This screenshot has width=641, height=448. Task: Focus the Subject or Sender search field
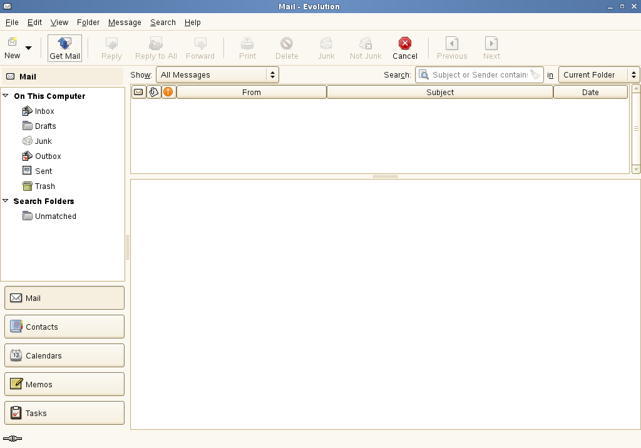tap(480, 75)
